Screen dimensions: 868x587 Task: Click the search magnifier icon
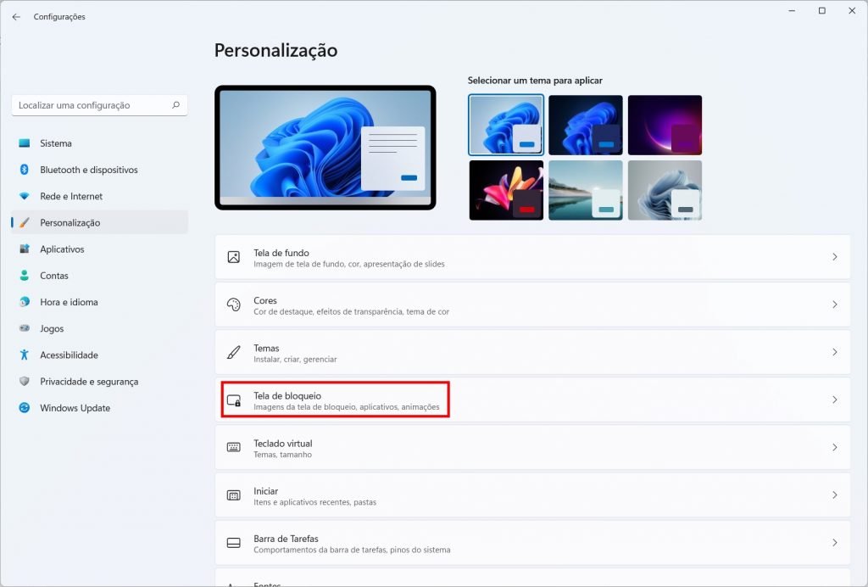click(x=176, y=104)
